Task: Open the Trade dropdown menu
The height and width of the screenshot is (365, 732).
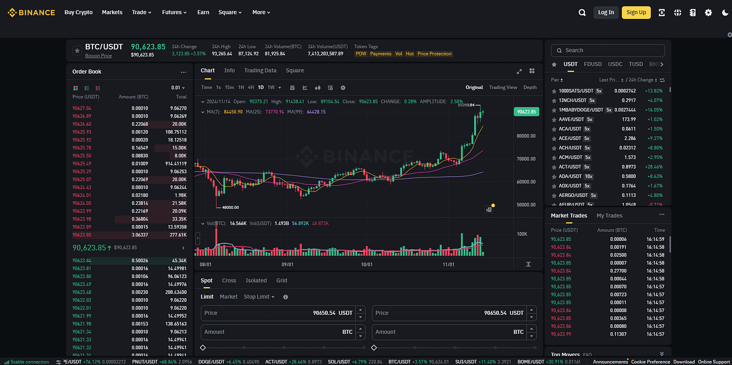Action: tap(142, 13)
